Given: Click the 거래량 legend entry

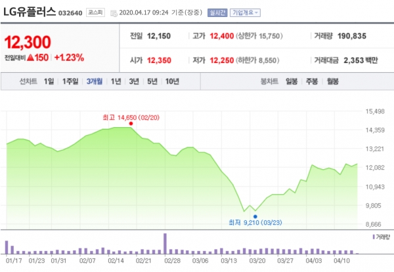Looking at the screenshot, I should (x=381, y=237).
